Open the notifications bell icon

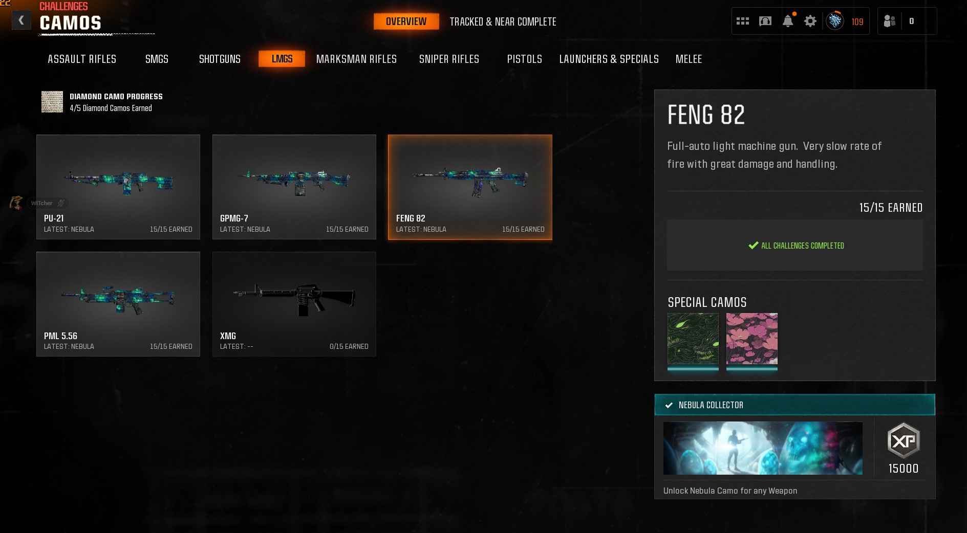point(788,21)
